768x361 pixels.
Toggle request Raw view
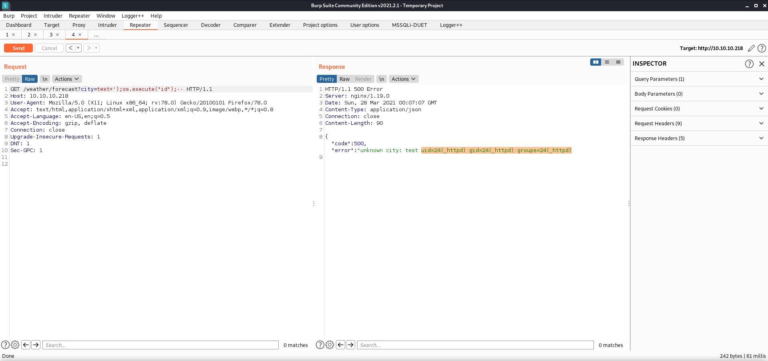(30, 79)
